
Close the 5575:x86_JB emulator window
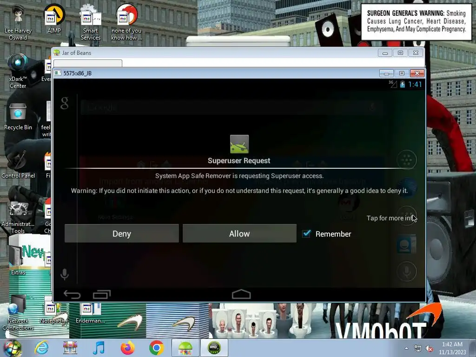click(417, 73)
